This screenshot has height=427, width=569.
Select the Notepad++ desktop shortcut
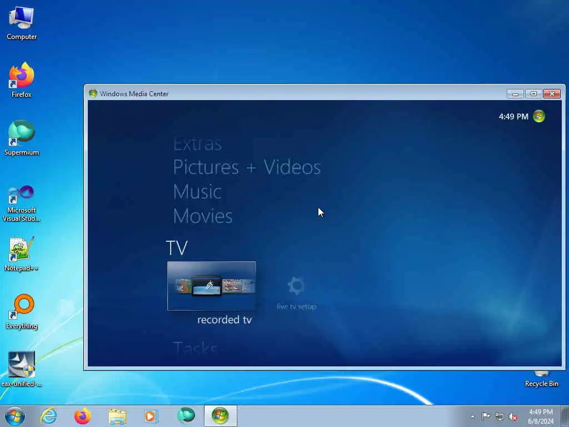click(22, 254)
